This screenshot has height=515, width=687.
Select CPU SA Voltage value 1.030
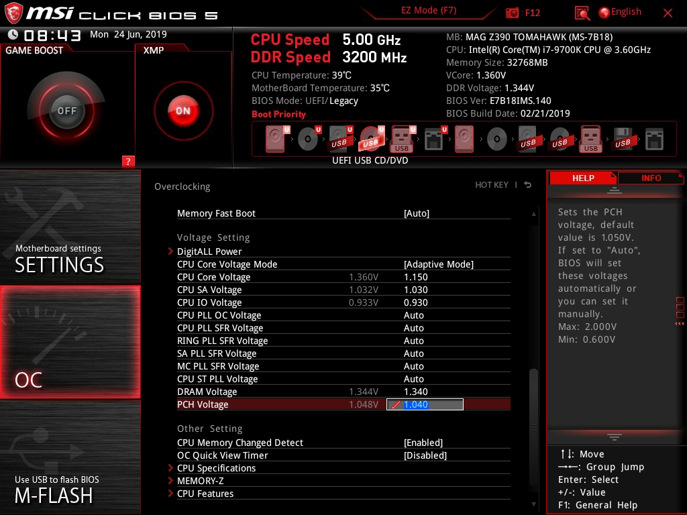pyautogui.click(x=416, y=290)
